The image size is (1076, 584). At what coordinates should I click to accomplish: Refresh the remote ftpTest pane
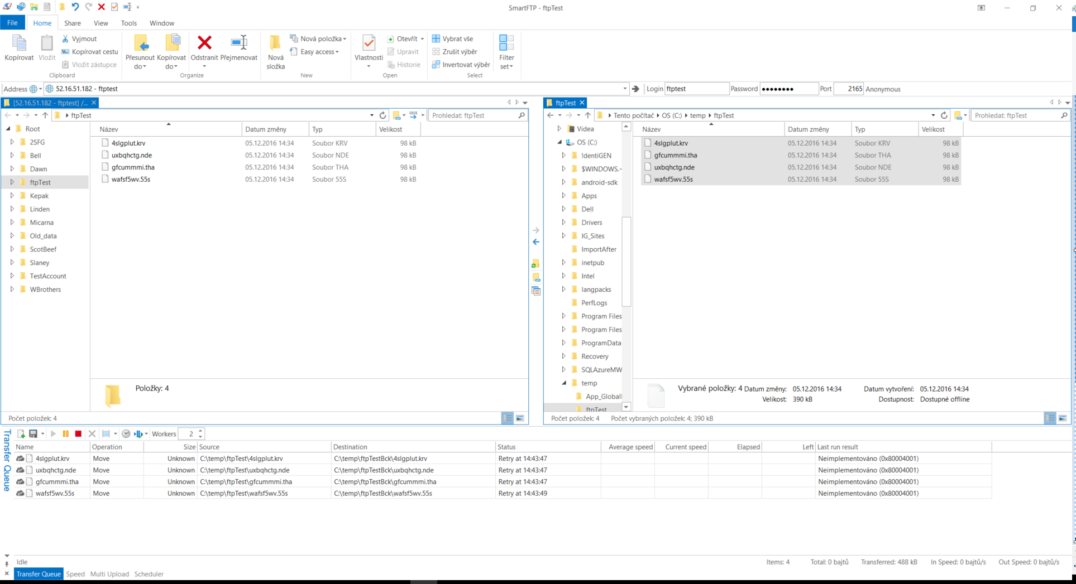pos(382,115)
